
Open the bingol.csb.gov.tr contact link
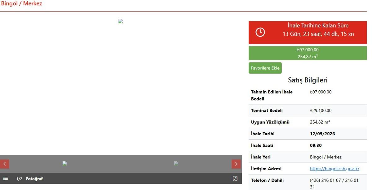pyautogui.click(x=334, y=169)
